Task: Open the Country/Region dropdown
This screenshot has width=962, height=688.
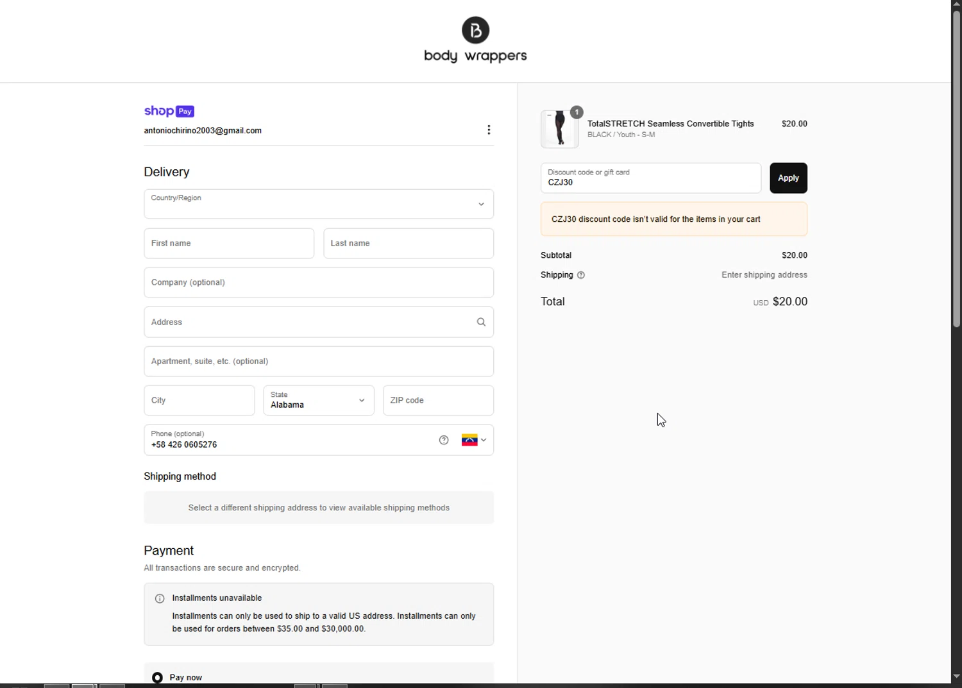Action: [319, 204]
